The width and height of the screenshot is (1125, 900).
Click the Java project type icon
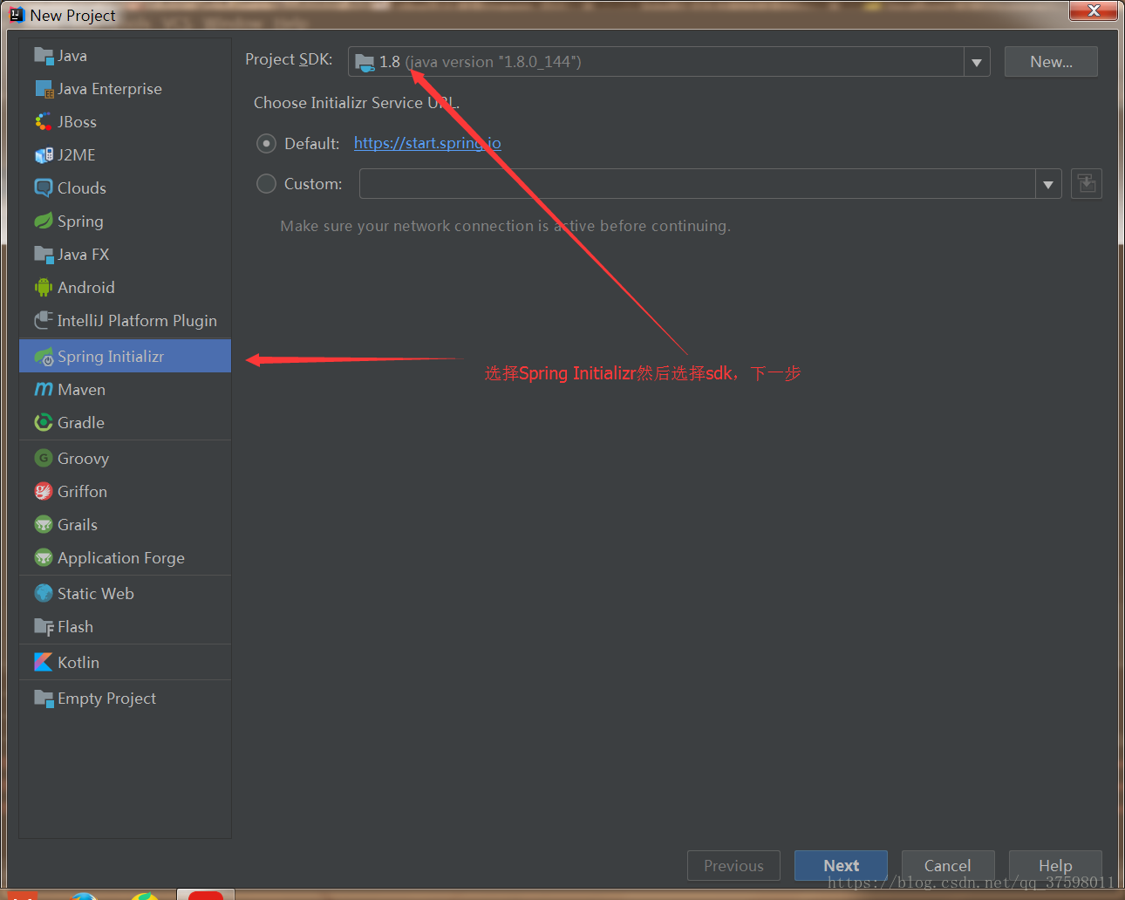pyautogui.click(x=44, y=56)
